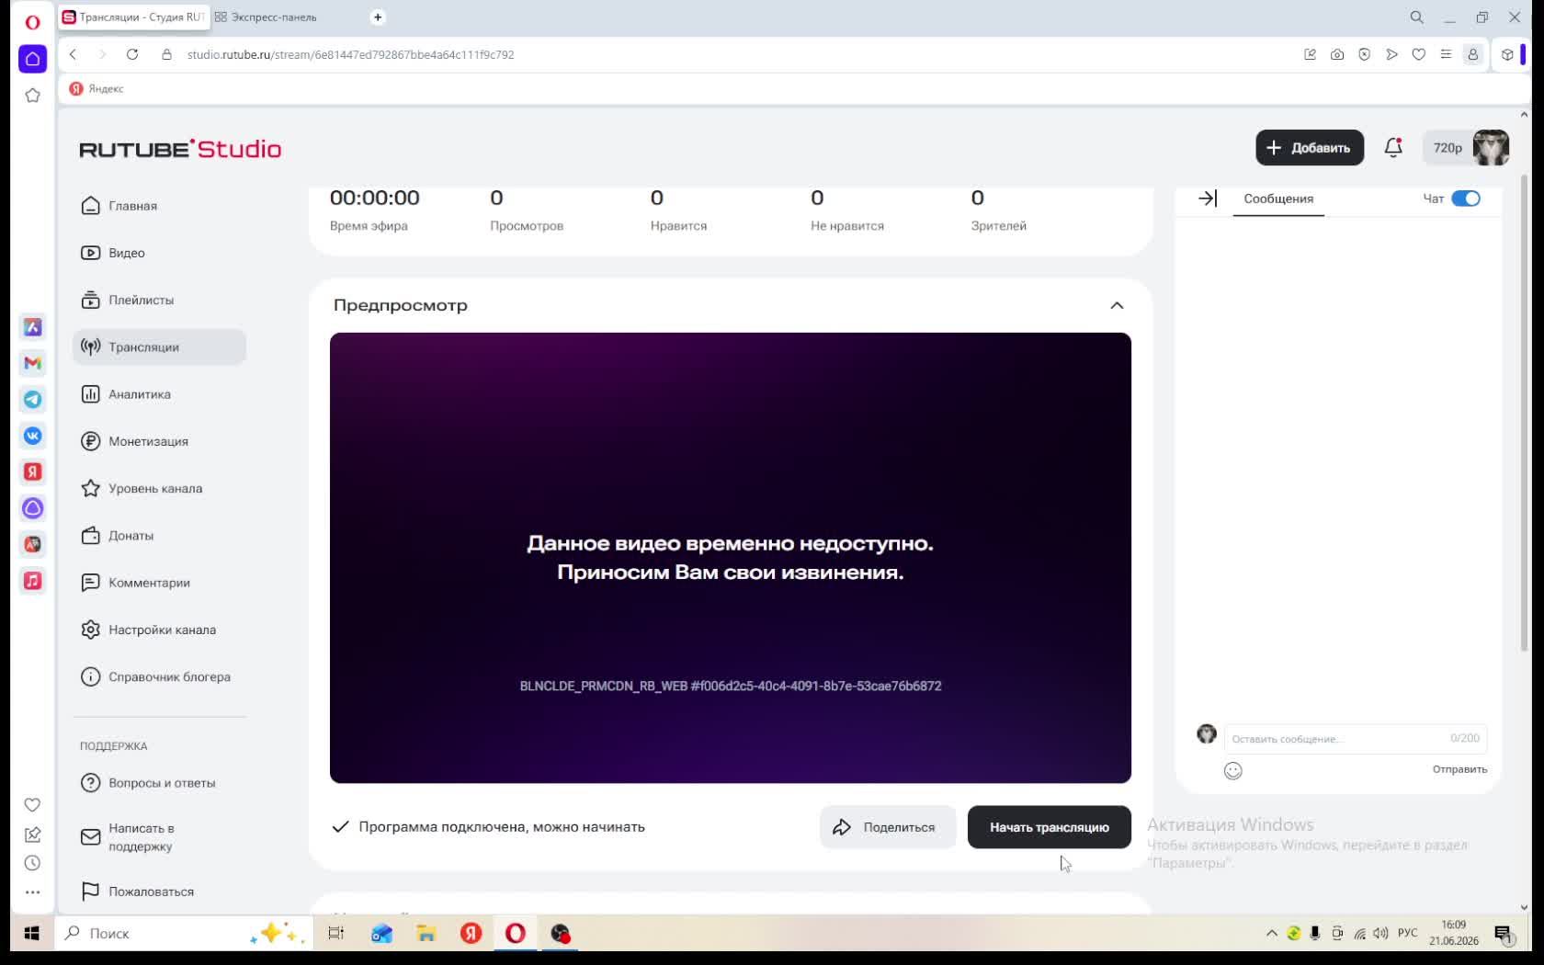Click the address bar URL

coord(350,54)
